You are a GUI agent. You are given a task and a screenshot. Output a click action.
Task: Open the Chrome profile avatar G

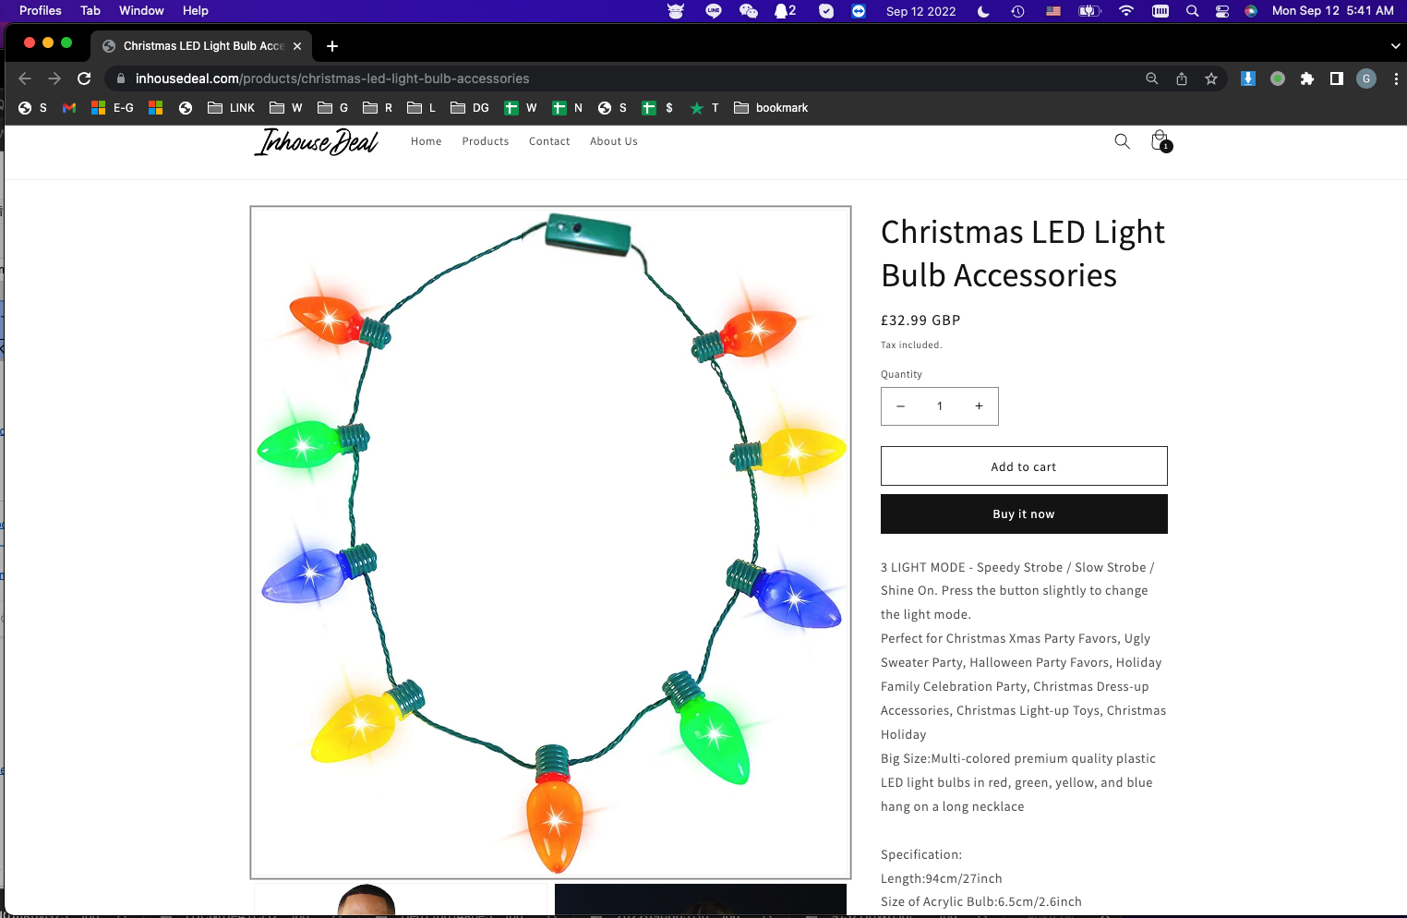1366,79
